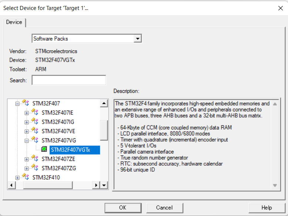Expand the STM32F407IE node
The width and height of the screenshot is (288, 216).
[x=27, y=113]
